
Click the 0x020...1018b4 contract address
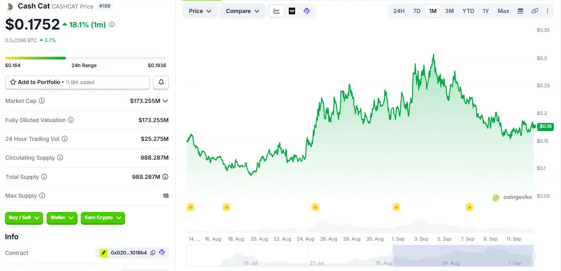pyautogui.click(x=129, y=253)
